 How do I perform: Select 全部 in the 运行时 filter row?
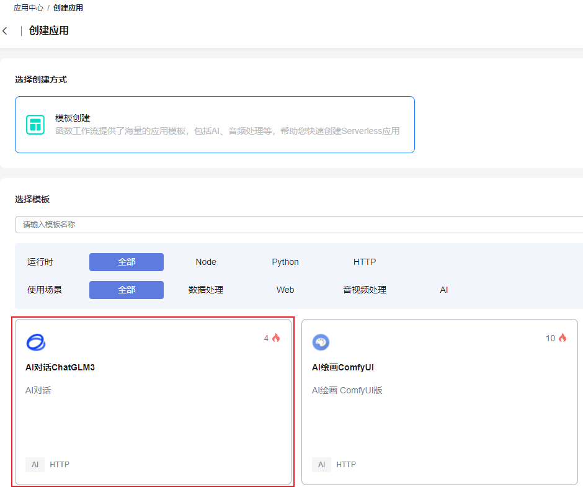pos(127,262)
